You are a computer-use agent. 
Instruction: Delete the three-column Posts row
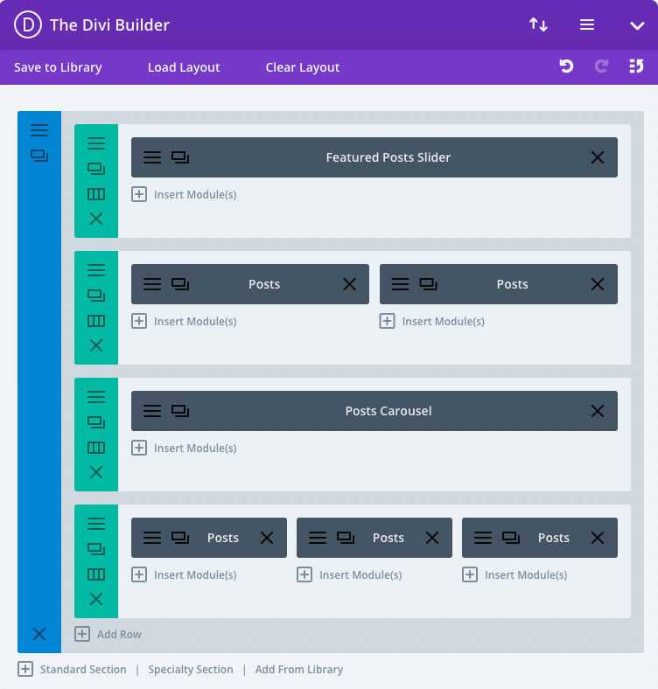pos(96,599)
